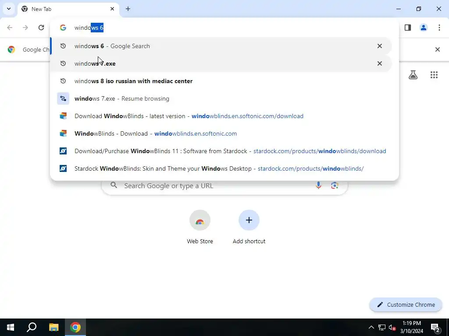This screenshot has height=336, width=449.
Task: Open Chrome Labs flask icon
Action: coord(413,75)
